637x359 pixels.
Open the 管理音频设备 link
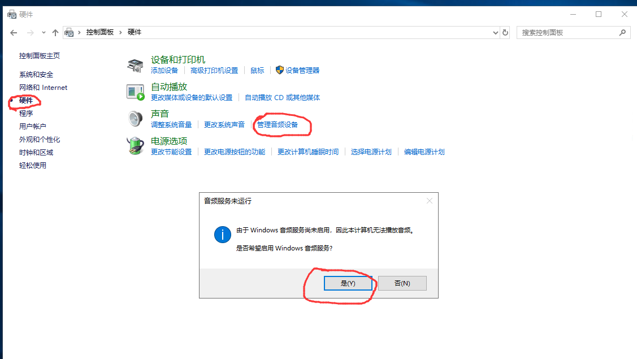coord(277,124)
